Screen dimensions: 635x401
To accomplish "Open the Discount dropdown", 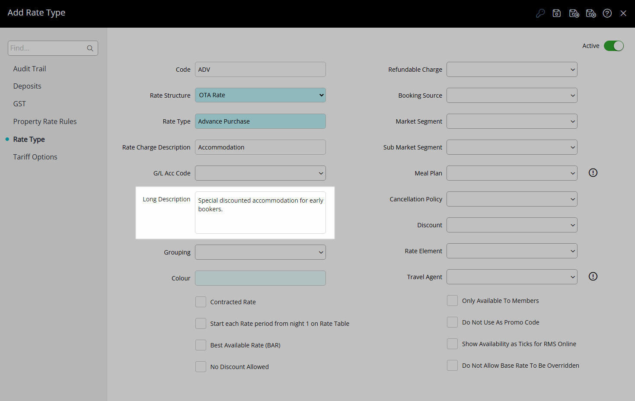I will click(512, 225).
